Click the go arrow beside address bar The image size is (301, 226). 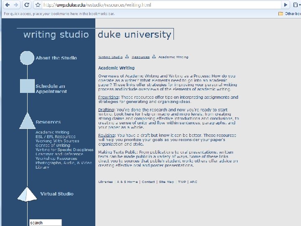pos(286,5)
